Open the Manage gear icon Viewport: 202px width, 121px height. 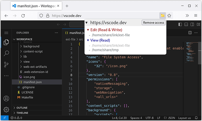click(x=6, y=110)
